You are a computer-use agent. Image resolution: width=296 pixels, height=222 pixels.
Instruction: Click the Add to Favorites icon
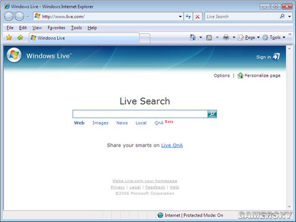(x=20, y=37)
